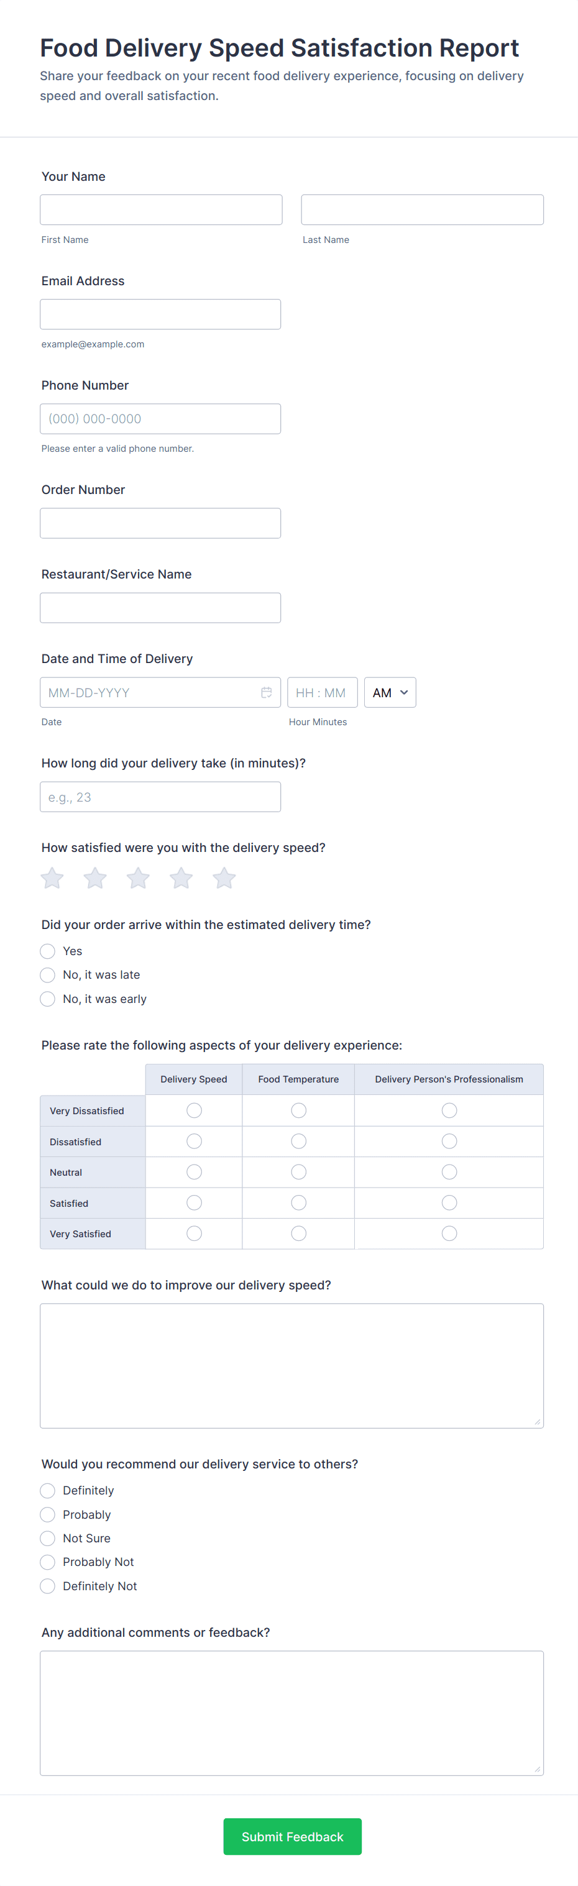Click the delivery minutes input field
This screenshot has height=1886, width=578.
coord(160,797)
